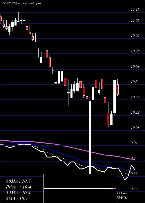Click the Price : 10.4 readout

tap(18, 187)
